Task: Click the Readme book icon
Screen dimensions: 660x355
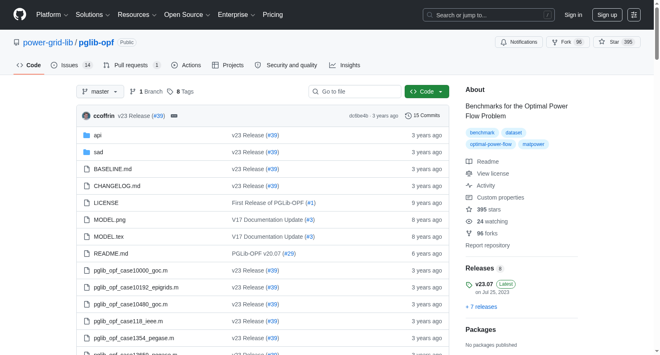Action: [469, 162]
